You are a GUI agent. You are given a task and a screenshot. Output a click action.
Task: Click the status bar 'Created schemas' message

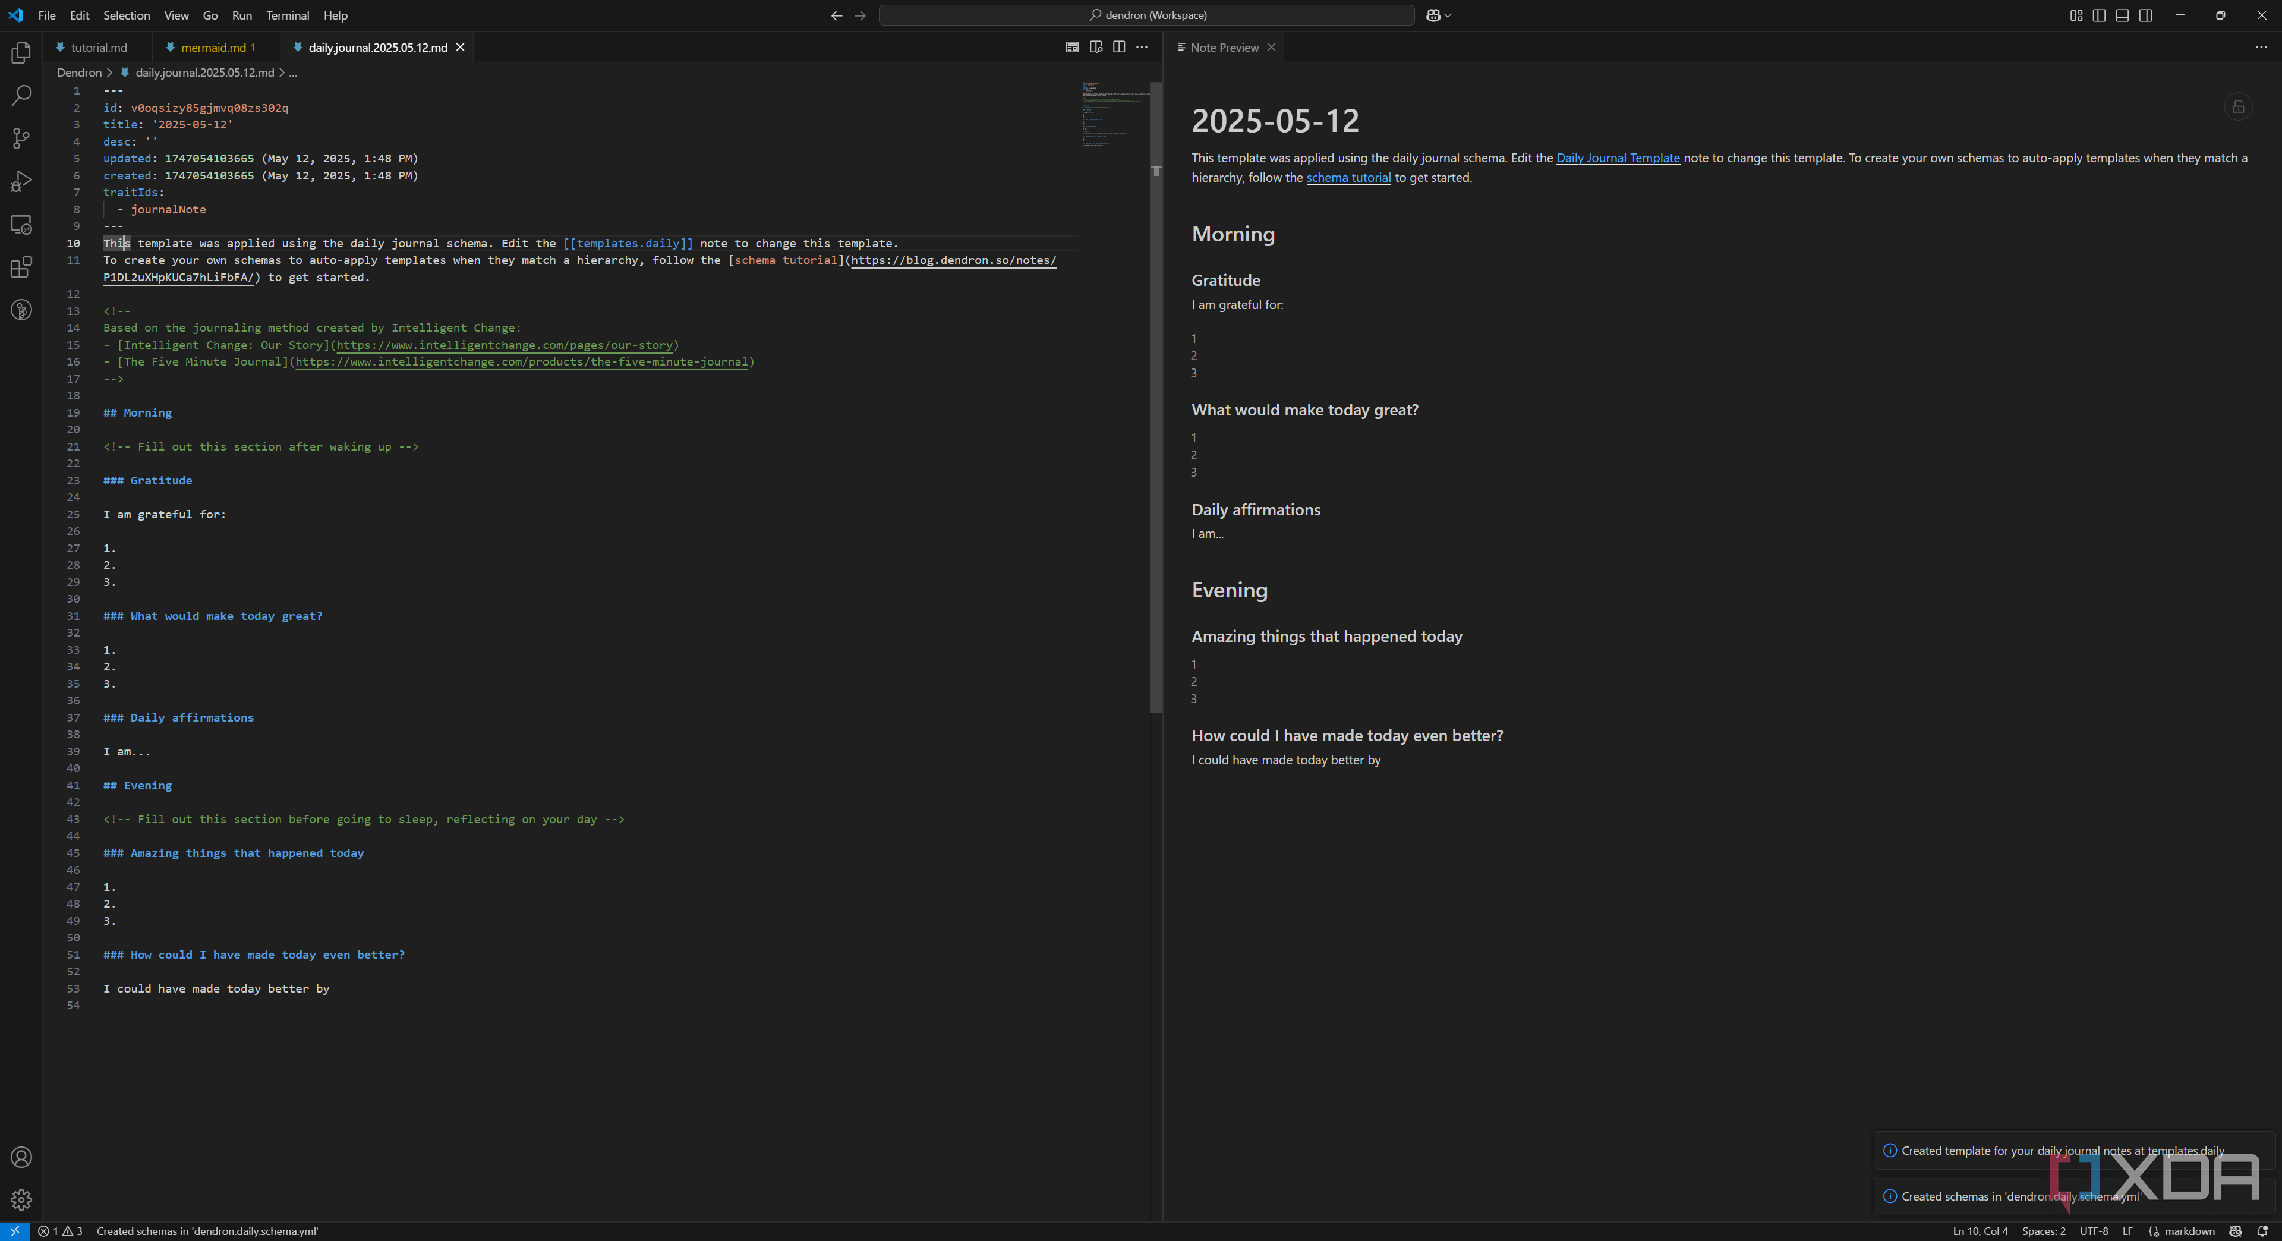tap(206, 1231)
